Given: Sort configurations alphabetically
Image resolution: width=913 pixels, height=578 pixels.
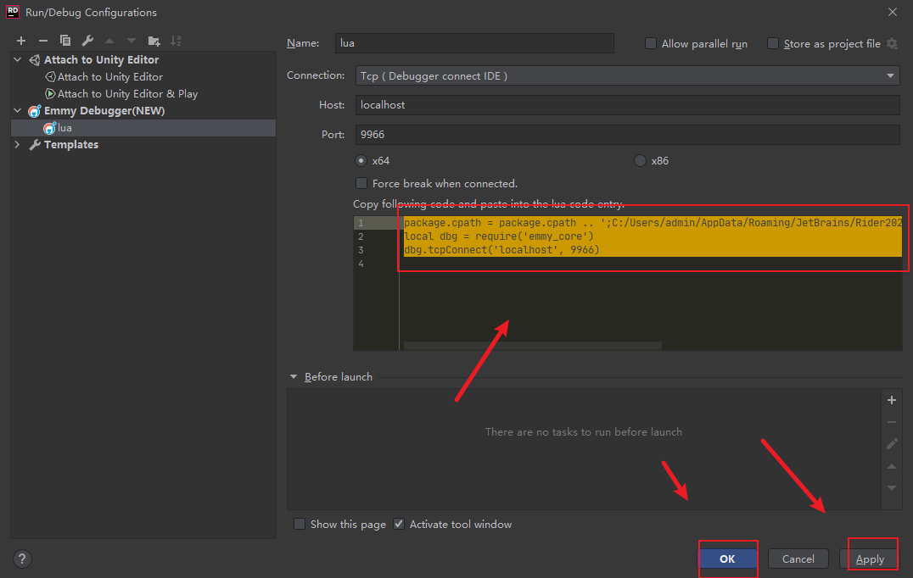Looking at the screenshot, I should (176, 41).
